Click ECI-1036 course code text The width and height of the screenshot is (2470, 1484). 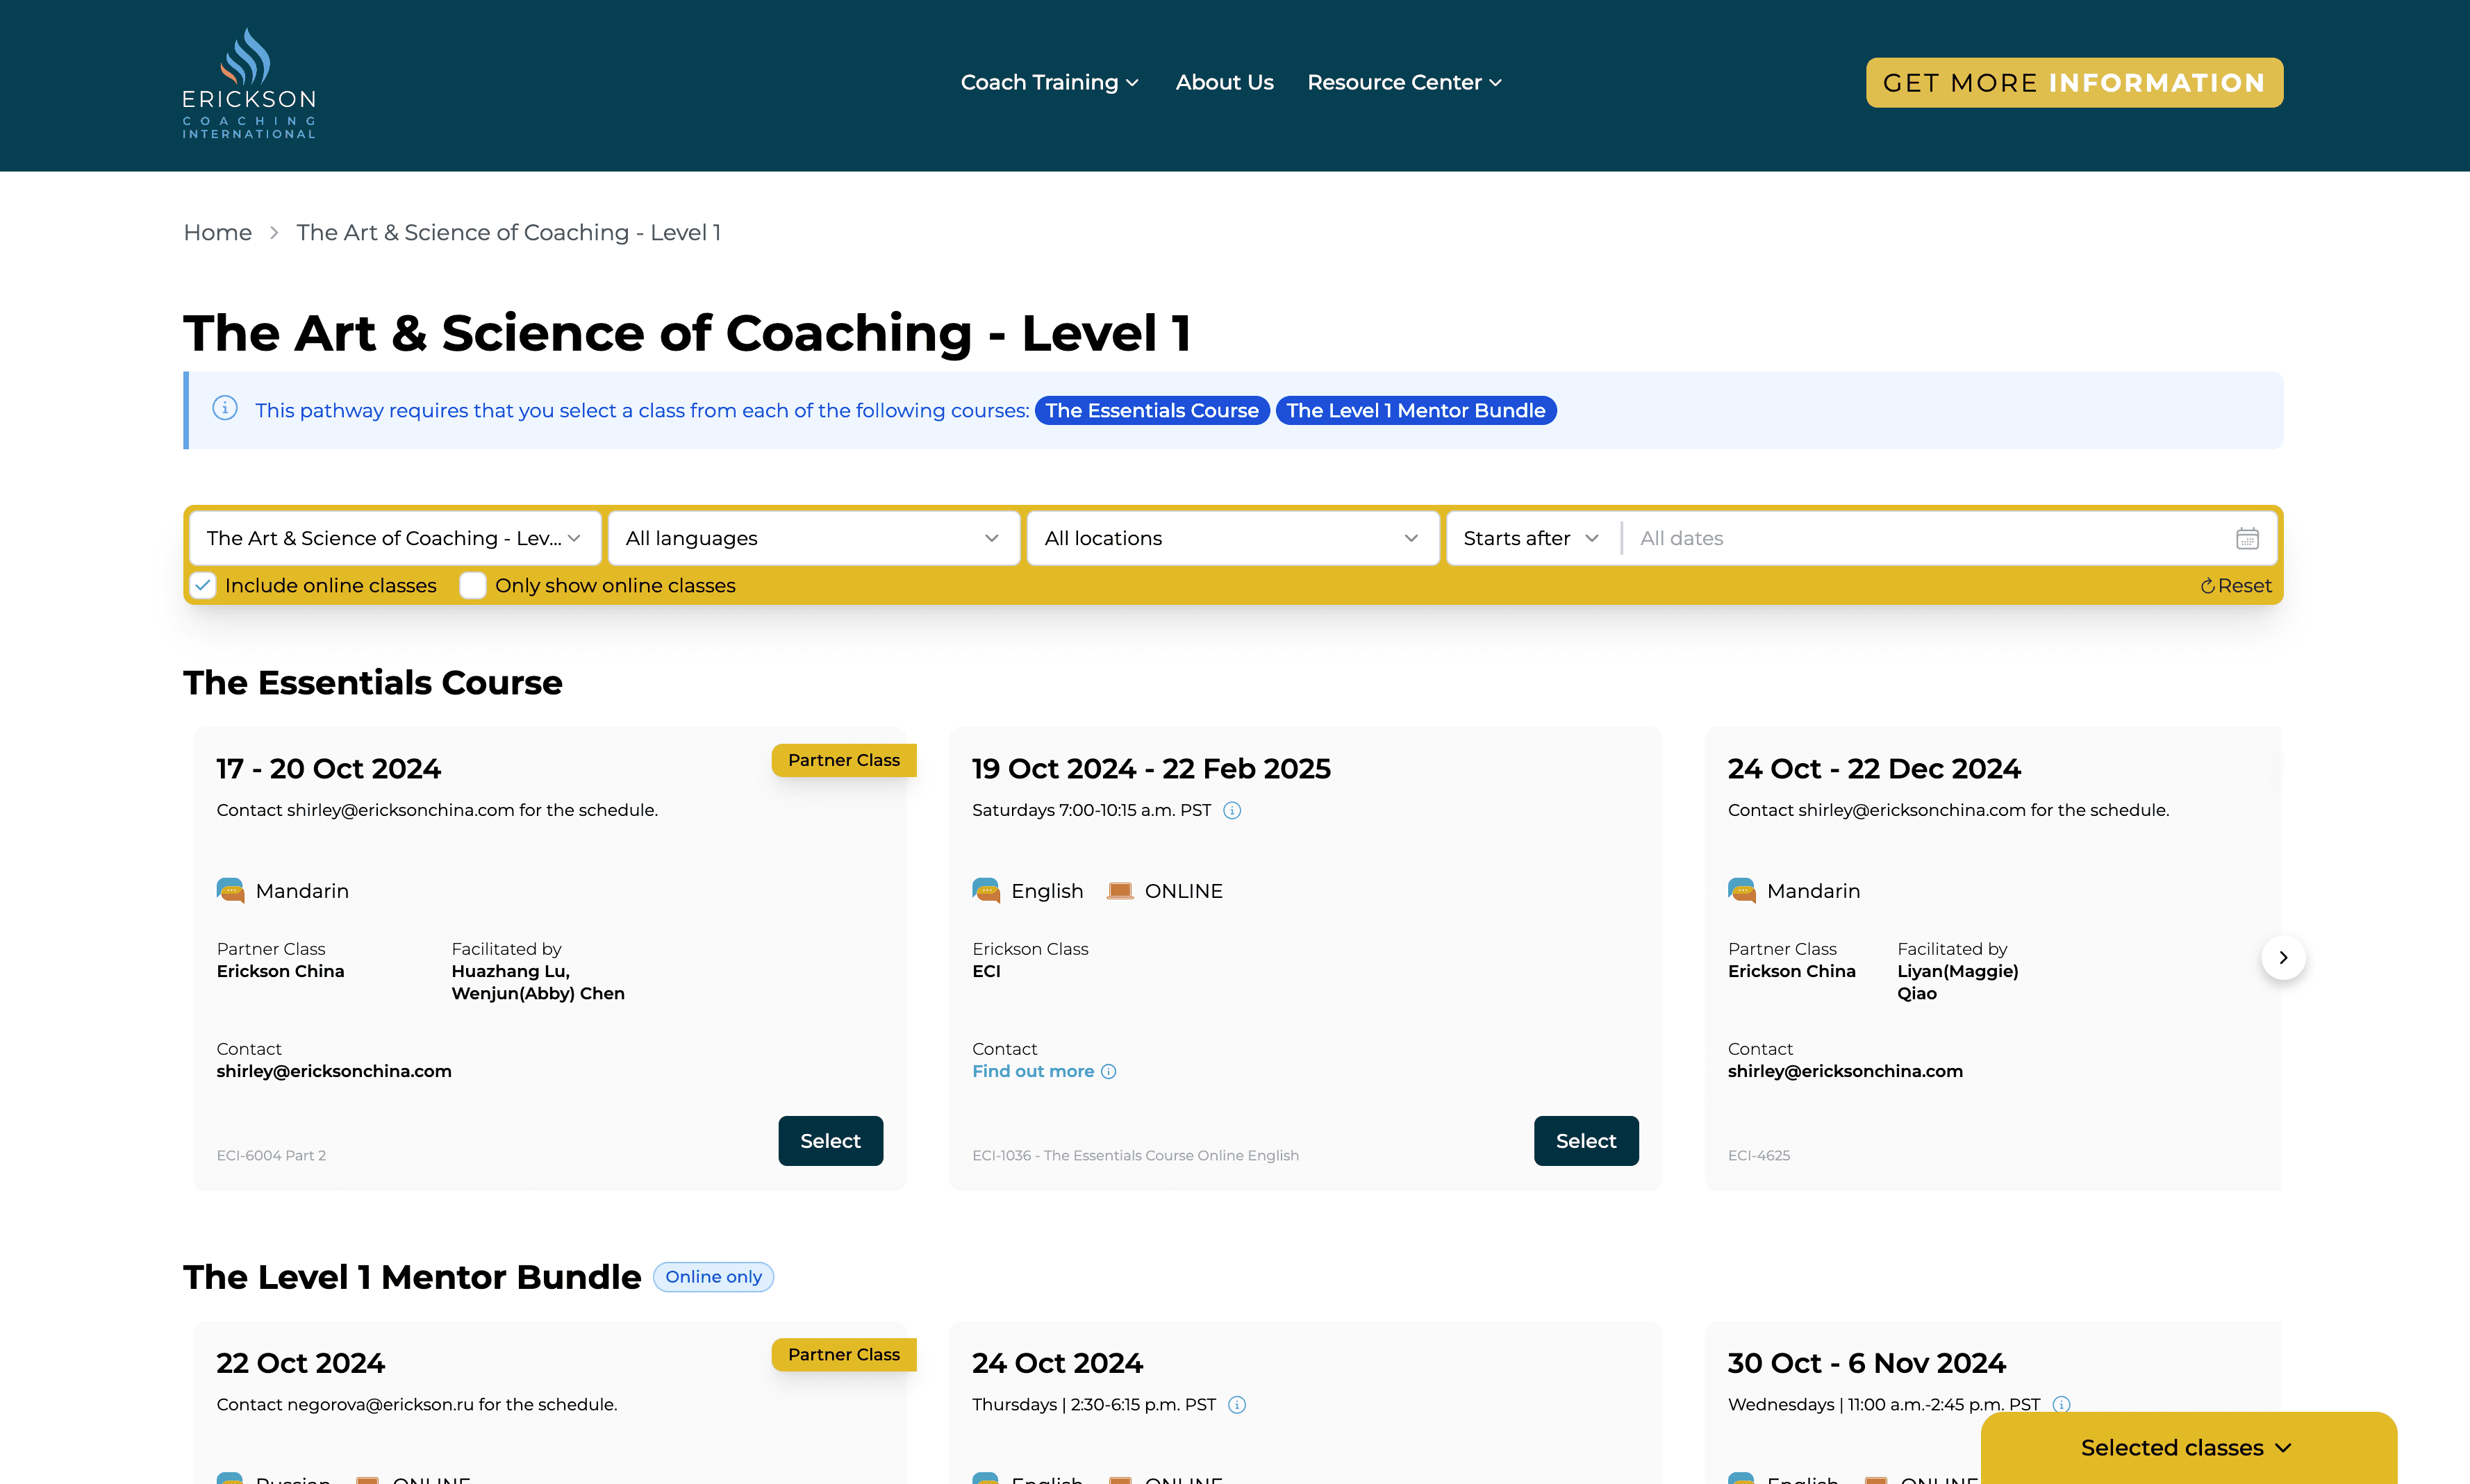click(x=1135, y=1155)
